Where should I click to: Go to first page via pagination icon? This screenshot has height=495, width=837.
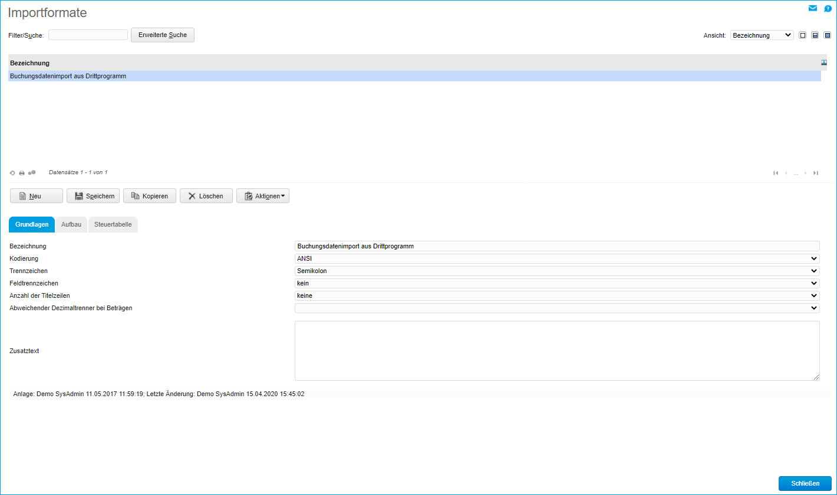(776, 172)
